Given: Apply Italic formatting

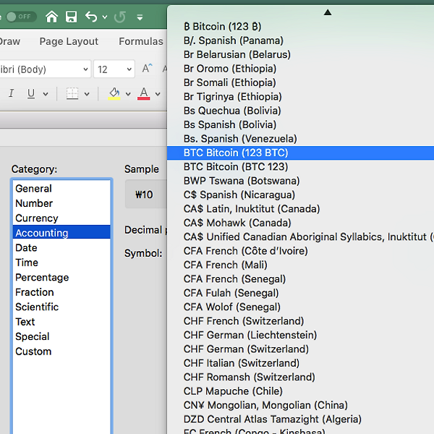Looking at the screenshot, I should coord(11,93).
